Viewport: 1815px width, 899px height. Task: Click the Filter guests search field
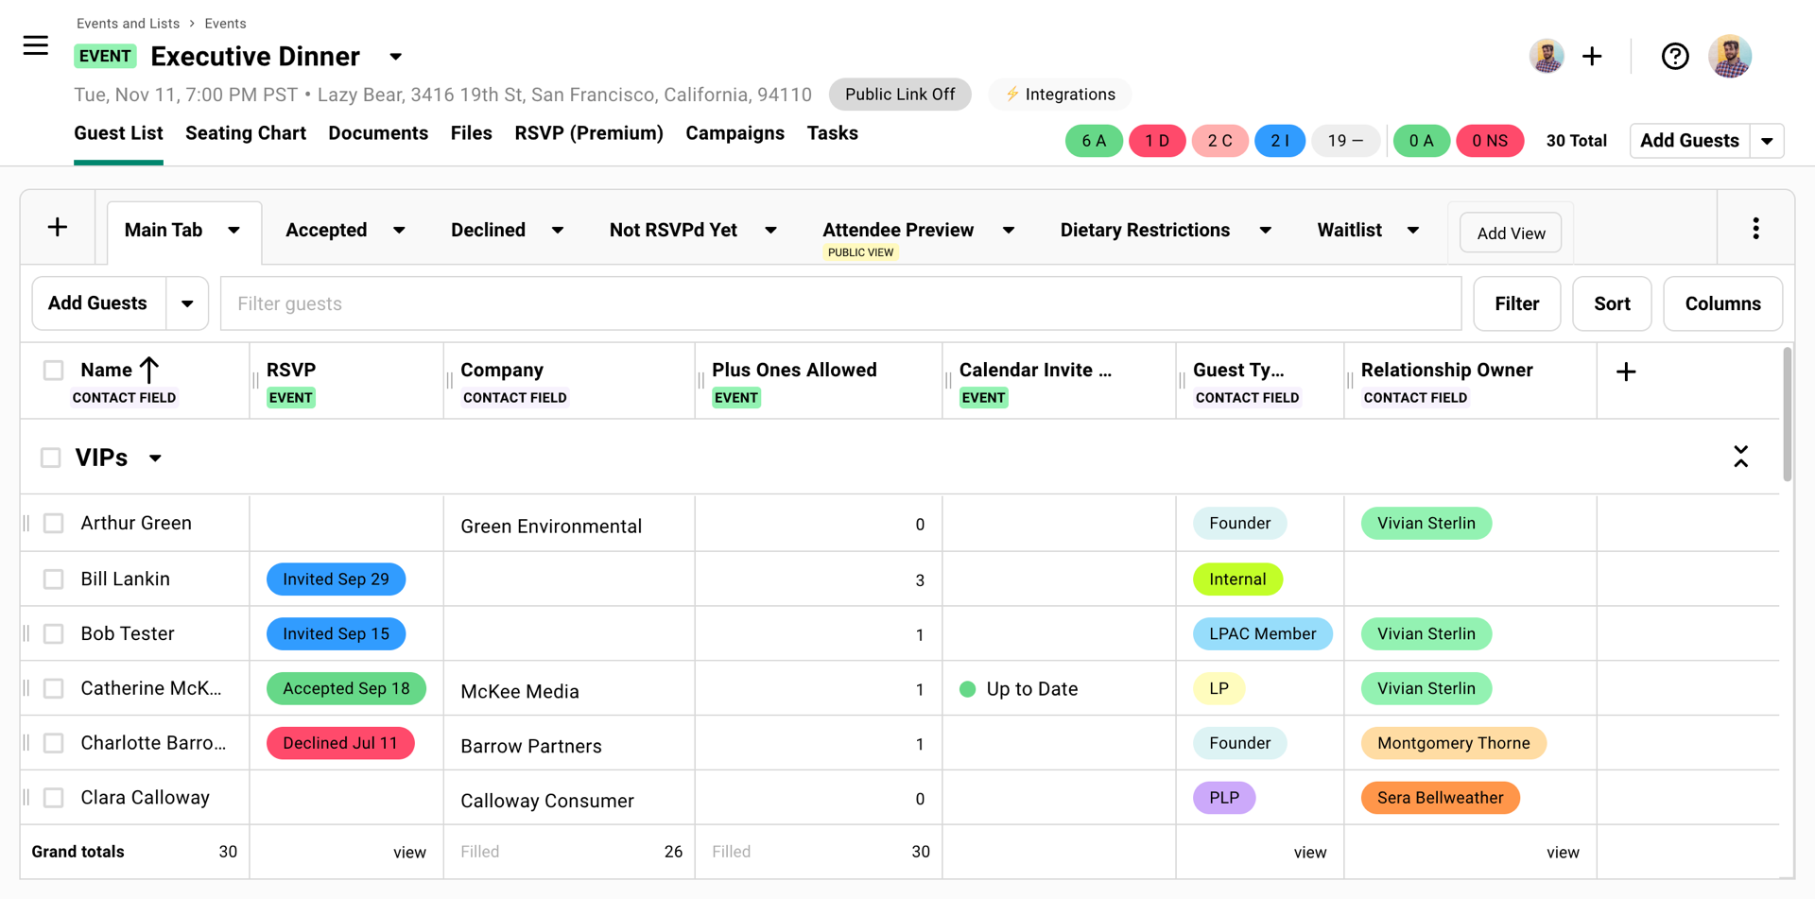point(839,303)
